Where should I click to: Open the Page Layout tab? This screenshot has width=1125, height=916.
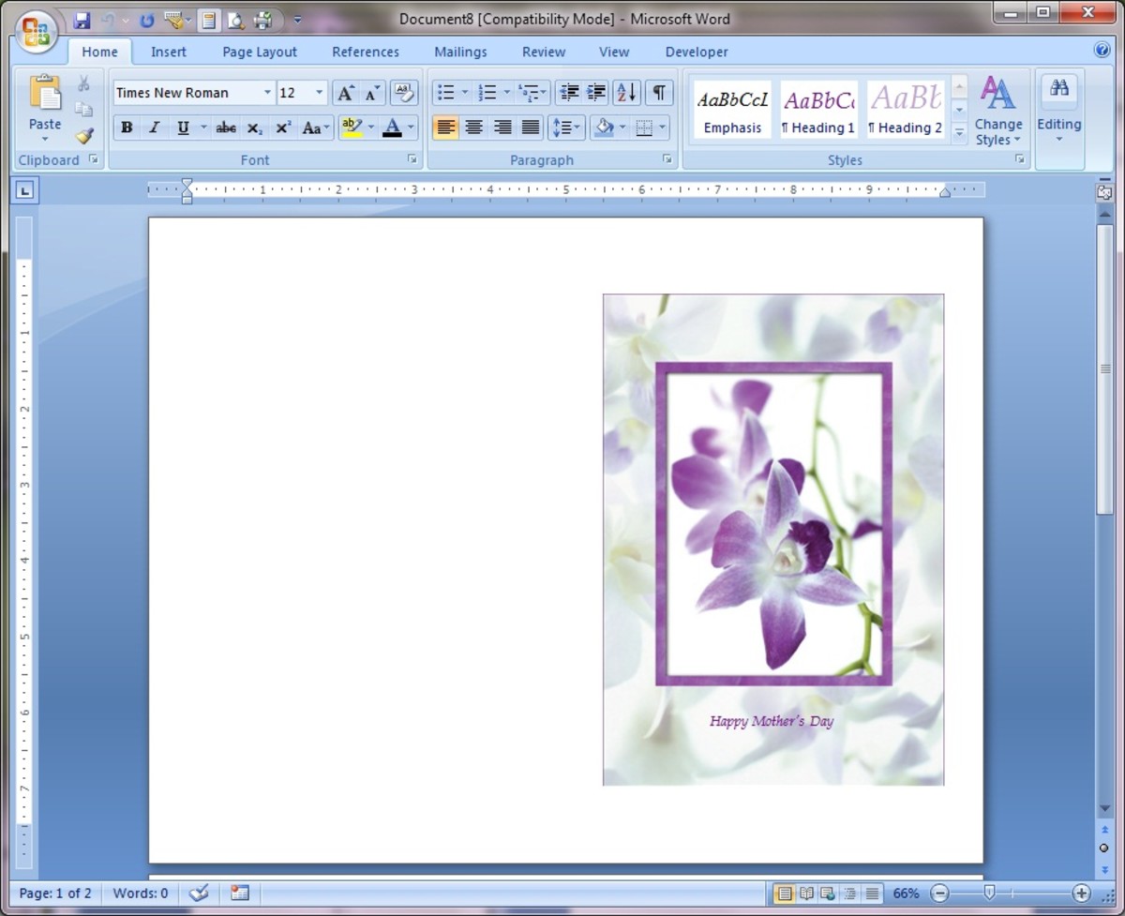click(x=260, y=53)
